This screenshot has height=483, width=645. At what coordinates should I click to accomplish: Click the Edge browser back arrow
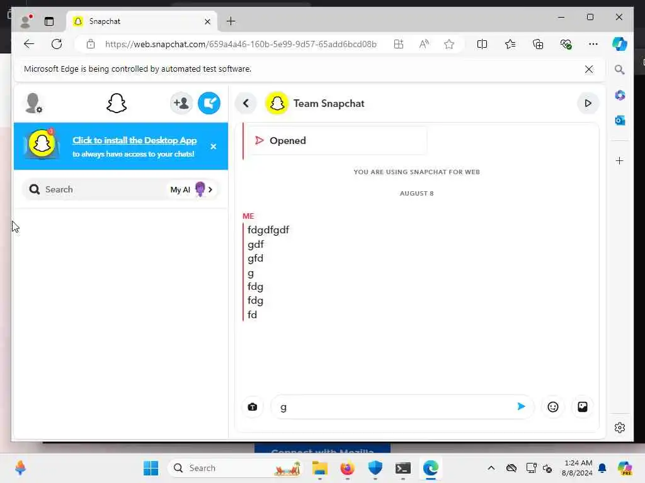click(x=29, y=44)
